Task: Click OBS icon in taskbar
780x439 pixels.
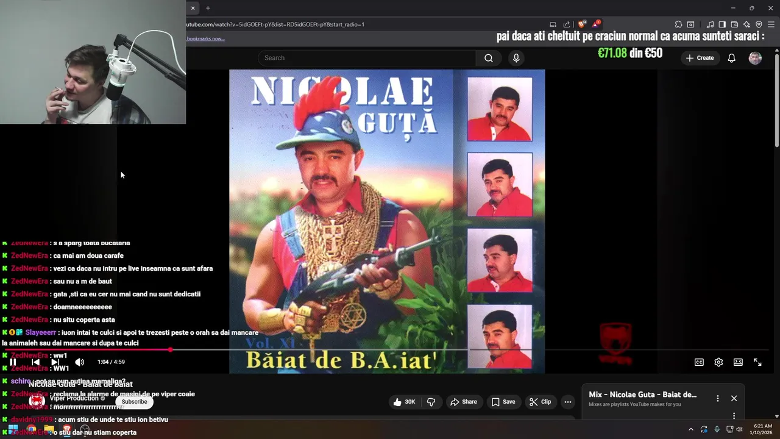Action: point(85,429)
